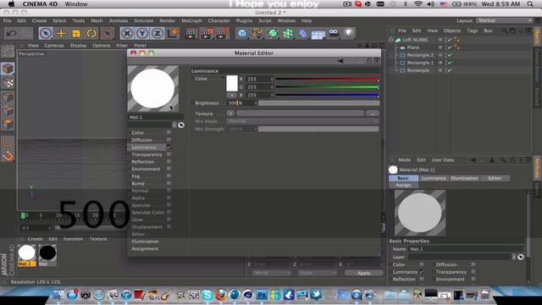Click the white Luminance color swatch

[x=232, y=83]
